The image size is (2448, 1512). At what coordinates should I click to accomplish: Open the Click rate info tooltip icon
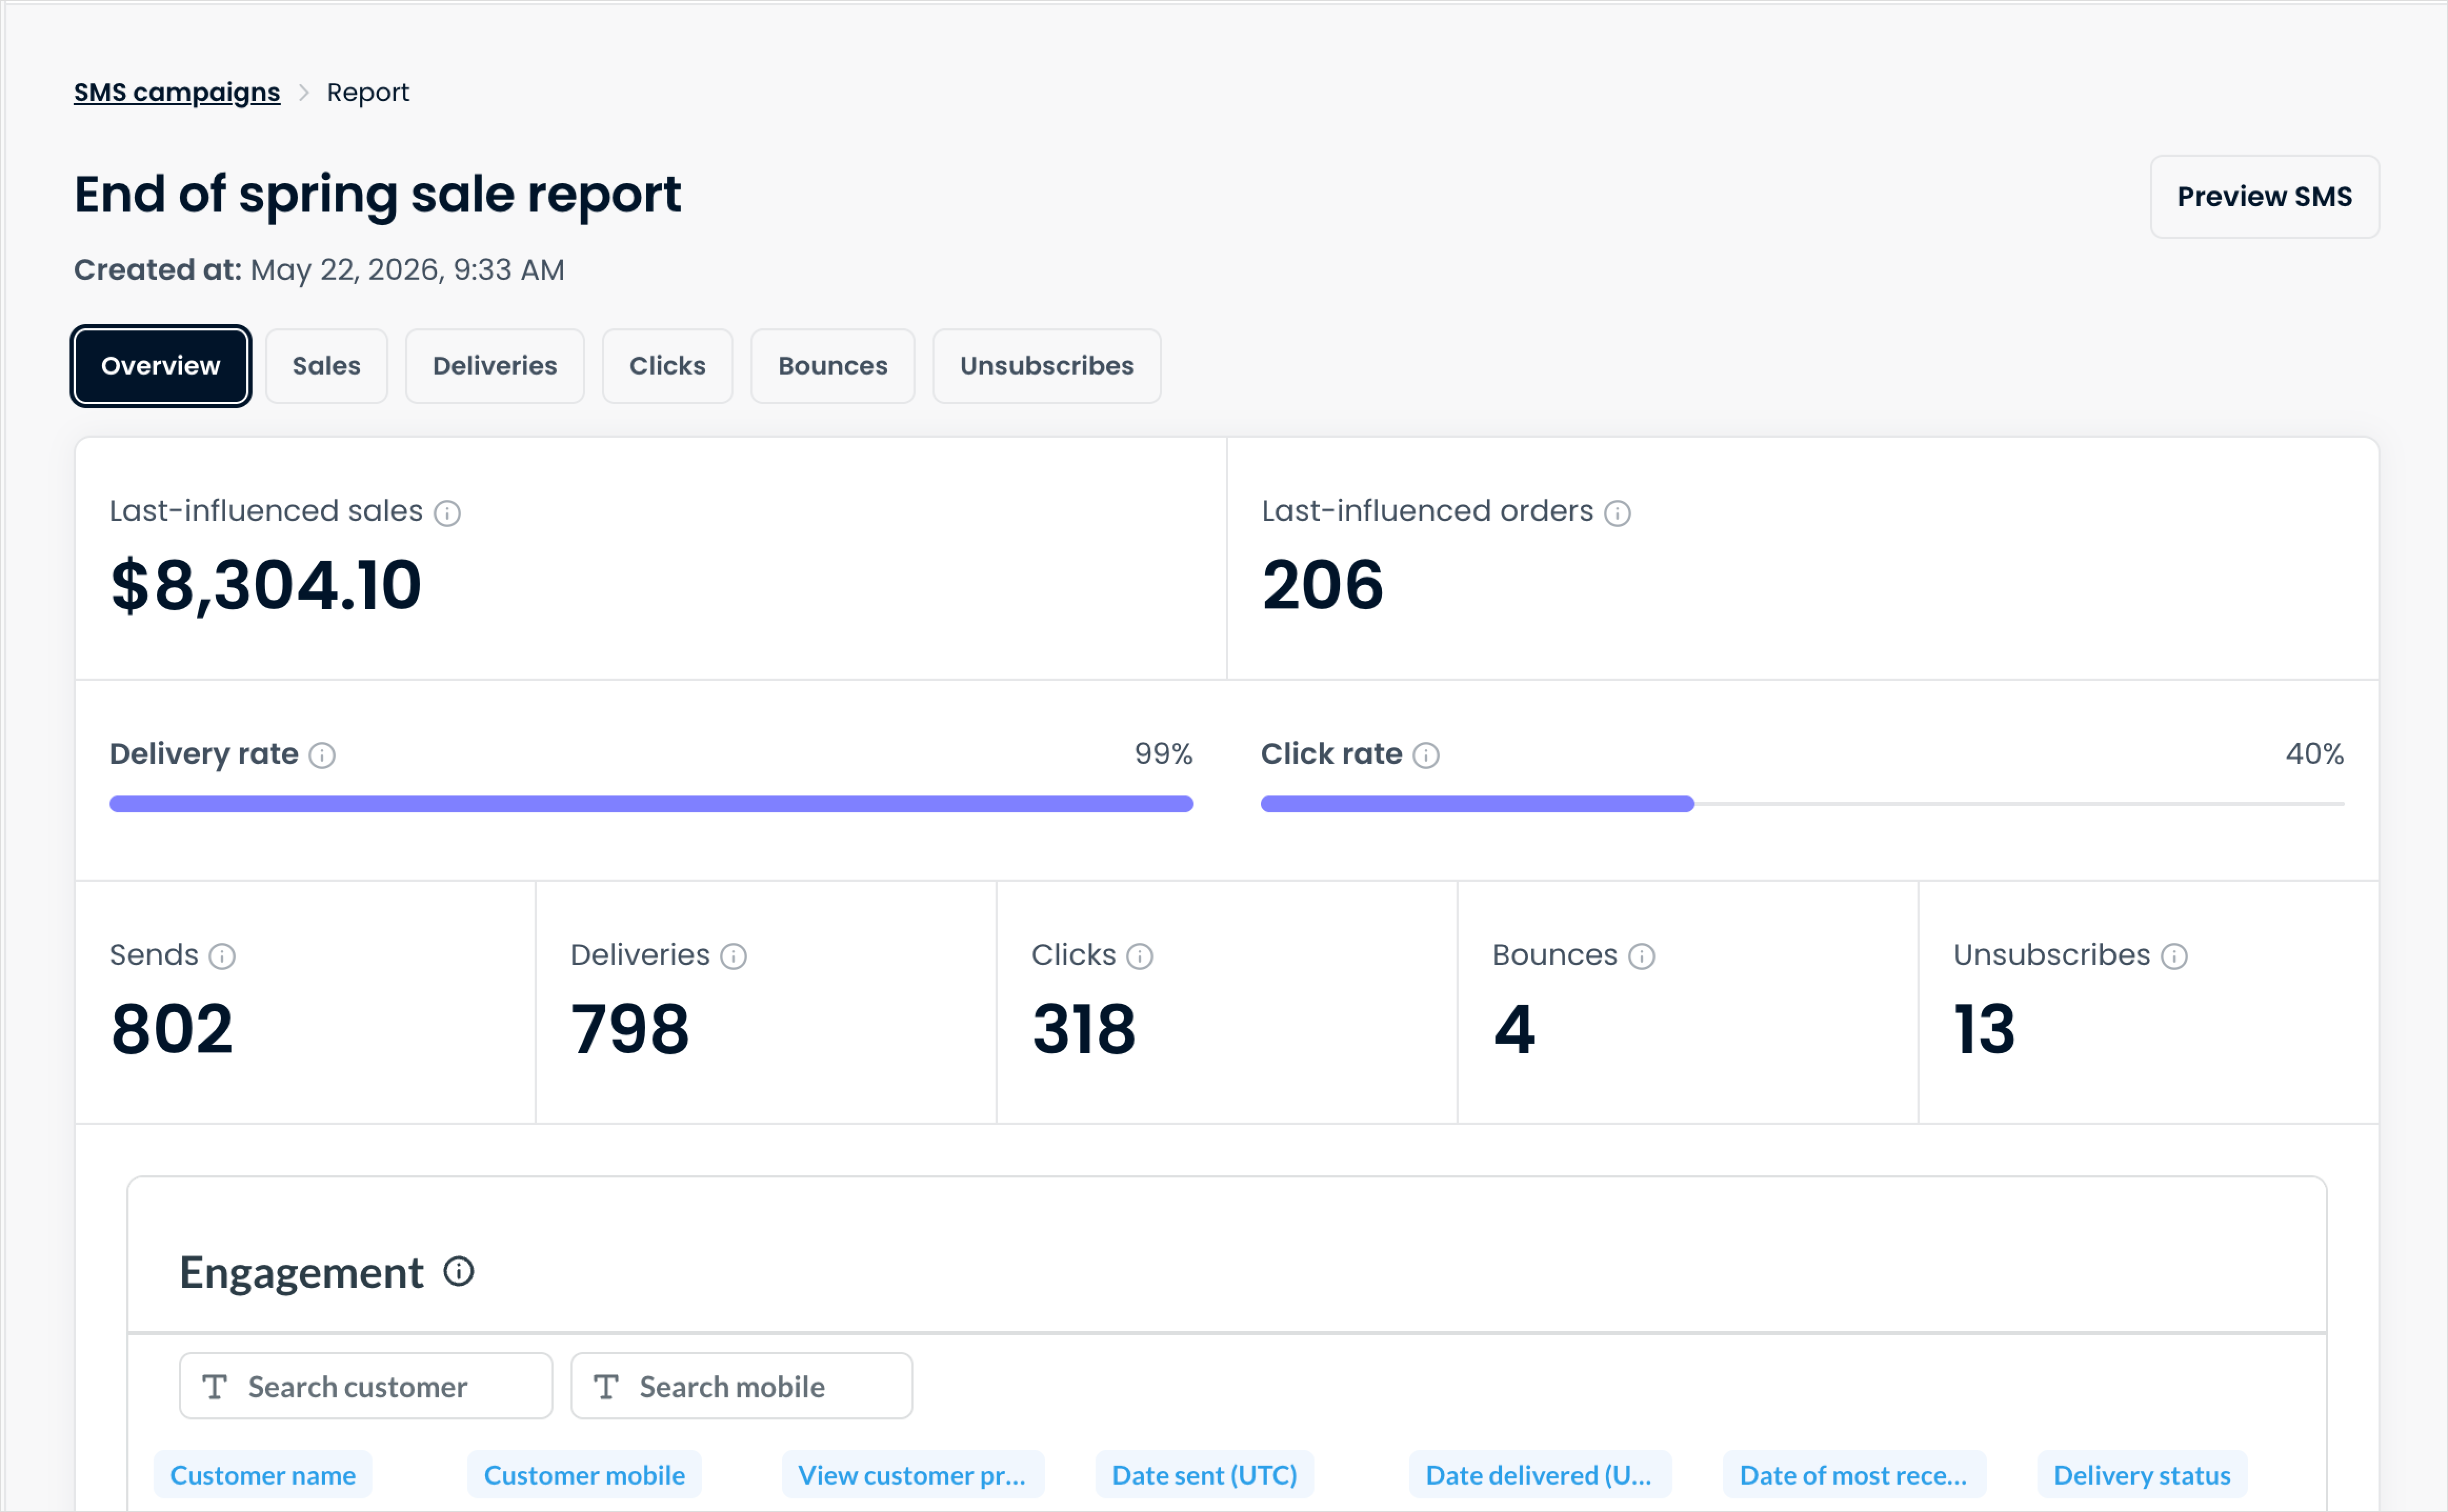tap(1426, 755)
